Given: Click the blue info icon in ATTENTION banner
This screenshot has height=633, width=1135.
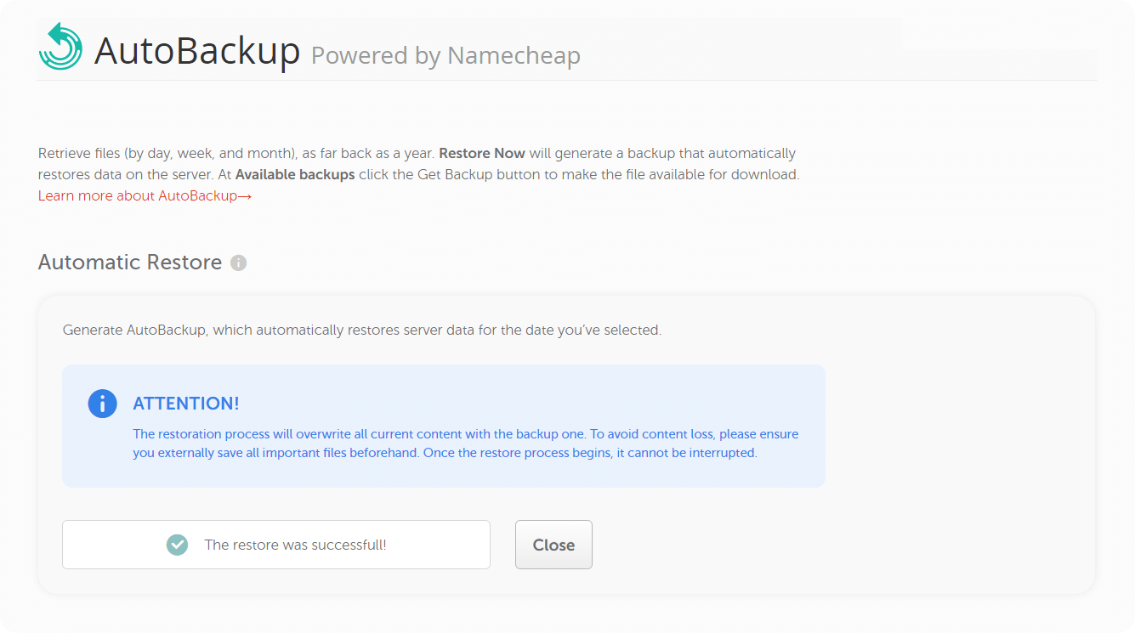Looking at the screenshot, I should pyautogui.click(x=102, y=404).
